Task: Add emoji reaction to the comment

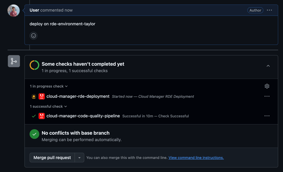Action: 34,36
